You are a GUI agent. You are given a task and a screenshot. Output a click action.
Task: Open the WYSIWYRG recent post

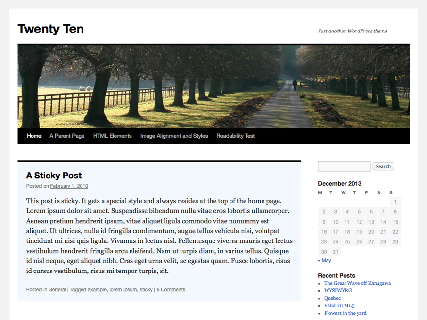(x=338, y=291)
